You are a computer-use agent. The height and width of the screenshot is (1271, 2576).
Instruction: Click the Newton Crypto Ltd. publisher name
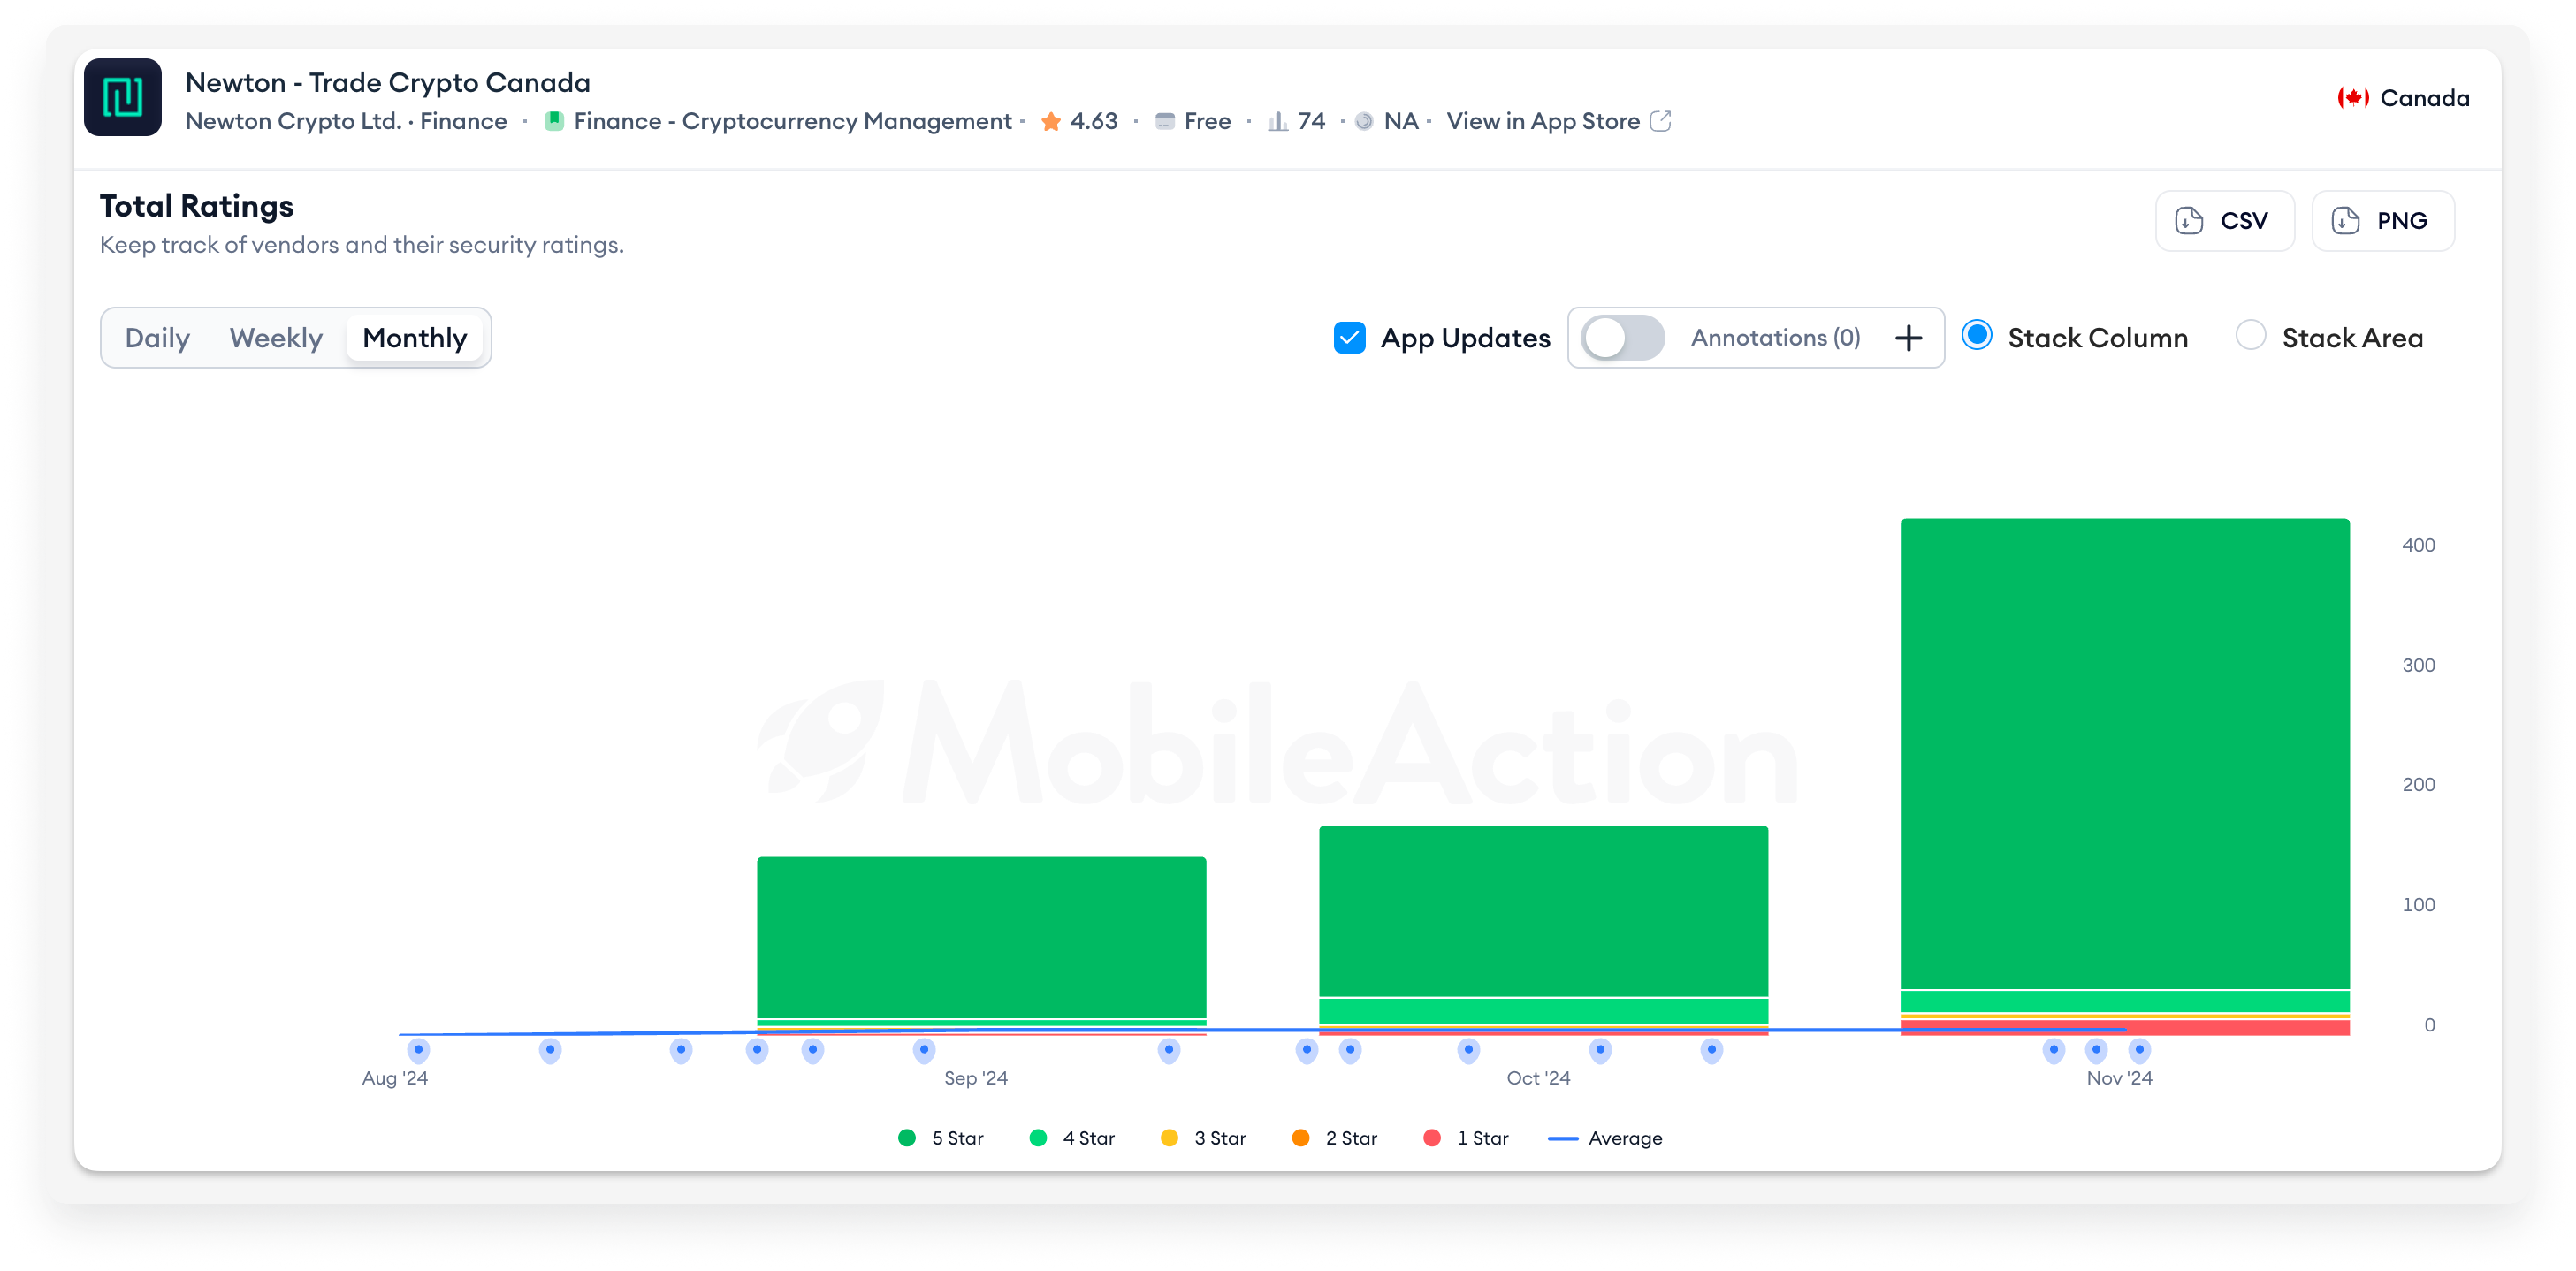[293, 121]
